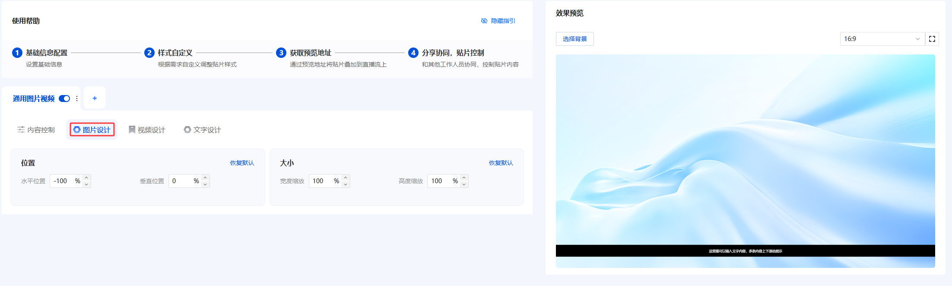
Task: Switch to 视频设计 tab
Action: coord(147,130)
